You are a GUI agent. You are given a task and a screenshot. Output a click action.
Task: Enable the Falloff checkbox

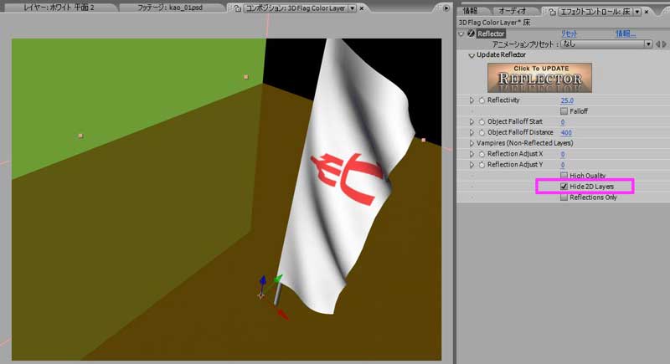point(564,111)
